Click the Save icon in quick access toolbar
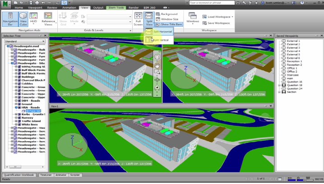This screenshot has width=324, height=184. [31, 3]
